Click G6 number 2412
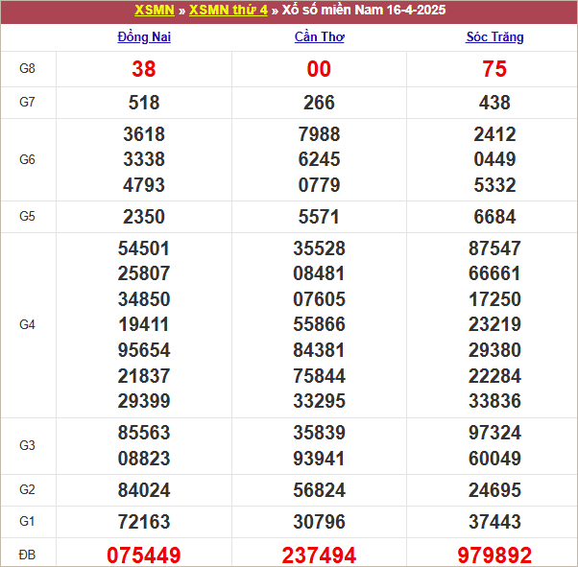 494,134
